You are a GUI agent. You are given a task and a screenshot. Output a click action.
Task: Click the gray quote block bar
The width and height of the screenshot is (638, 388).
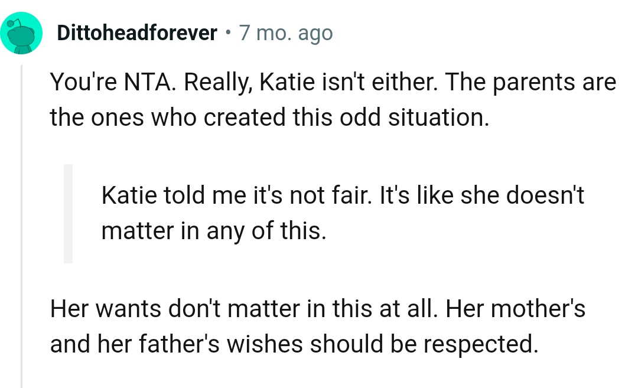[68, 213]
